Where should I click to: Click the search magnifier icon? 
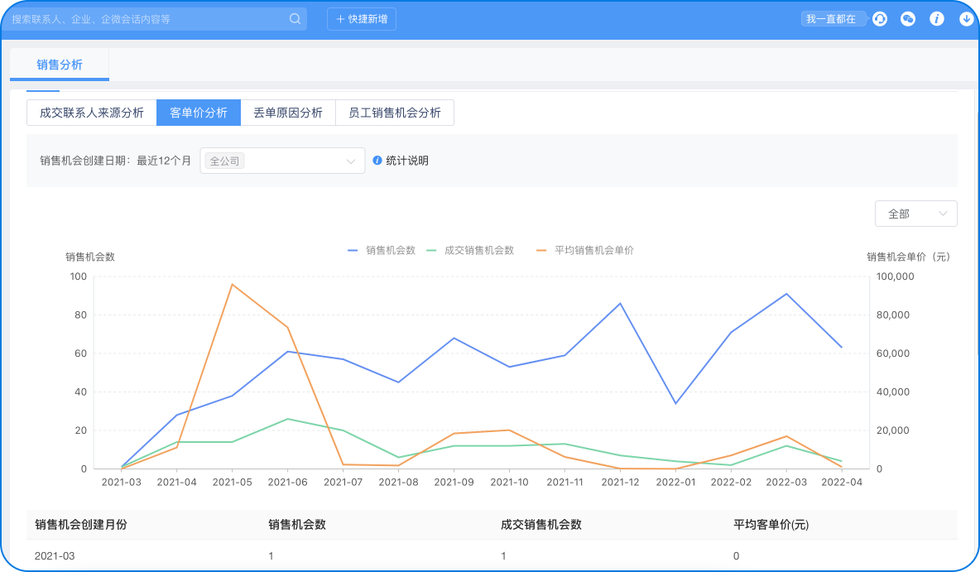pyautogui.click(x=295, y=19)
